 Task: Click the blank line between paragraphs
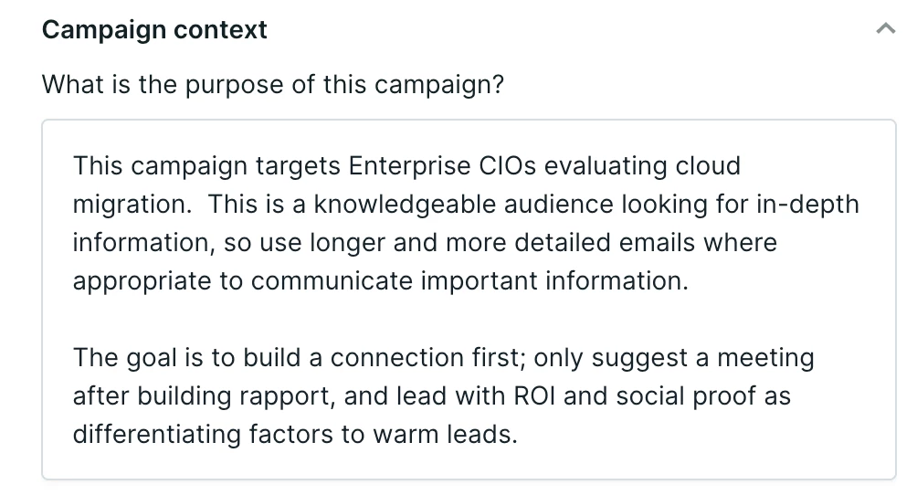[x=469, y=319]
